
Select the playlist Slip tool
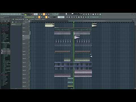click(22, 19)
